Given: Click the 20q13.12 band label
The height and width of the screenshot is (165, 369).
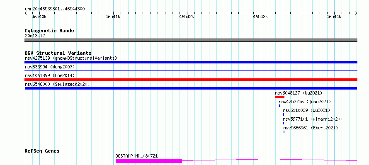Looking at the screenshot, I should 35,36.
